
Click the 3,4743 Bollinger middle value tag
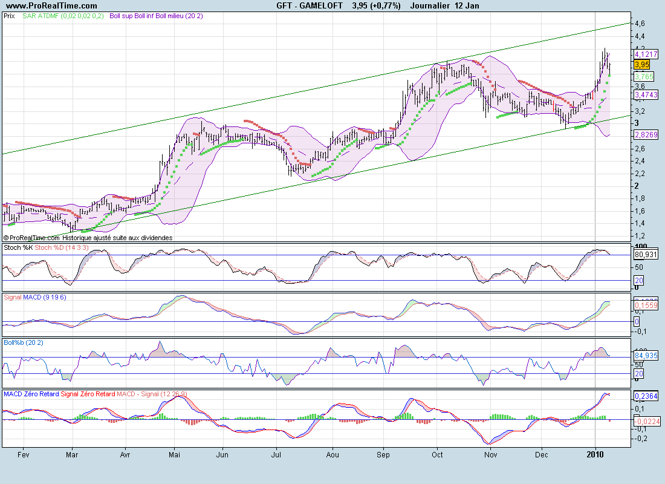tap(646, 94)
